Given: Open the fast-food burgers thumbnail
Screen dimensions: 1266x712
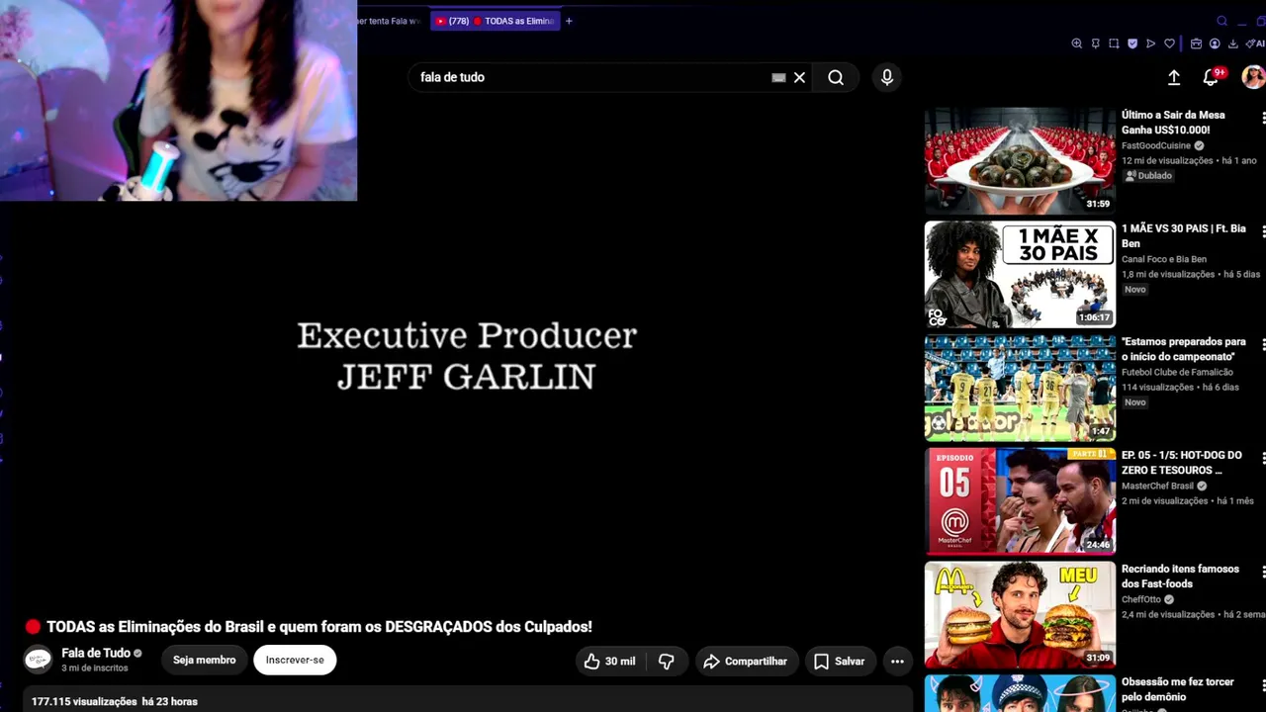Looking at the screenshot, I should point(1020,615).
